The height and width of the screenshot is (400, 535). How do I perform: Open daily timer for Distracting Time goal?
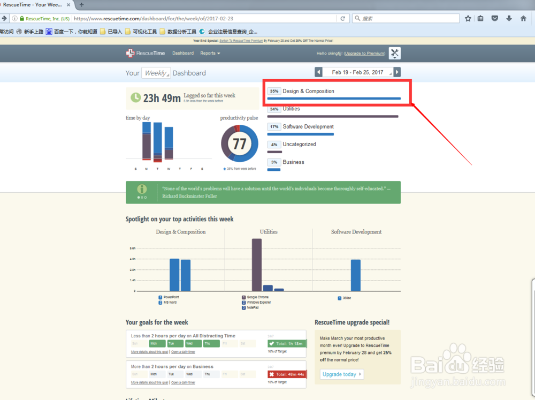pos(183,352)
